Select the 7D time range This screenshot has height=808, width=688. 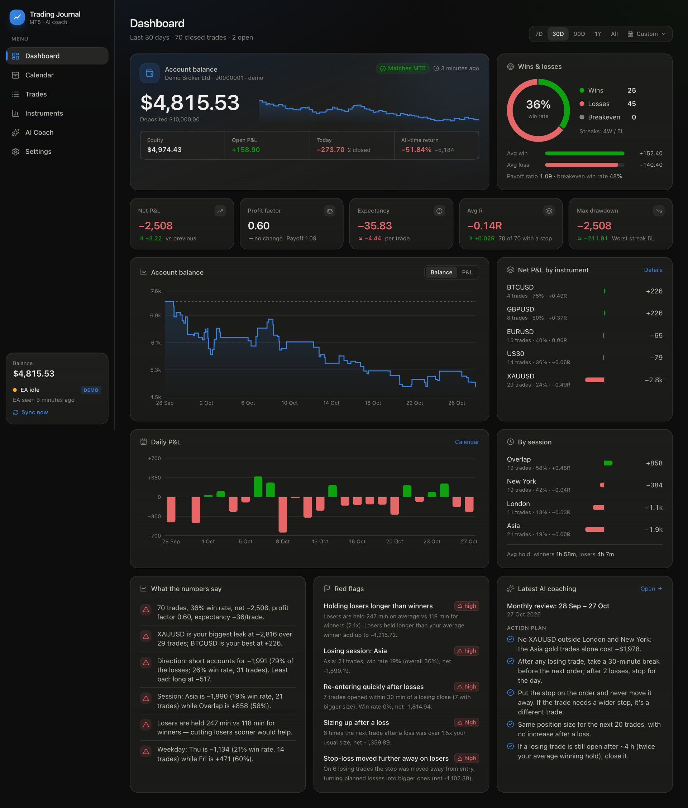pos(539,34)
